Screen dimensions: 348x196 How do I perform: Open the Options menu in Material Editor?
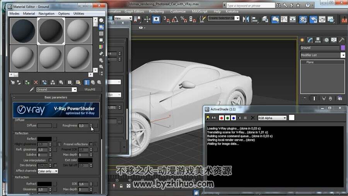click(64, 14)
